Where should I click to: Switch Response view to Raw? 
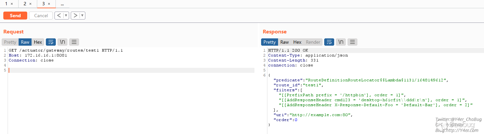click(x=284, y=42)
